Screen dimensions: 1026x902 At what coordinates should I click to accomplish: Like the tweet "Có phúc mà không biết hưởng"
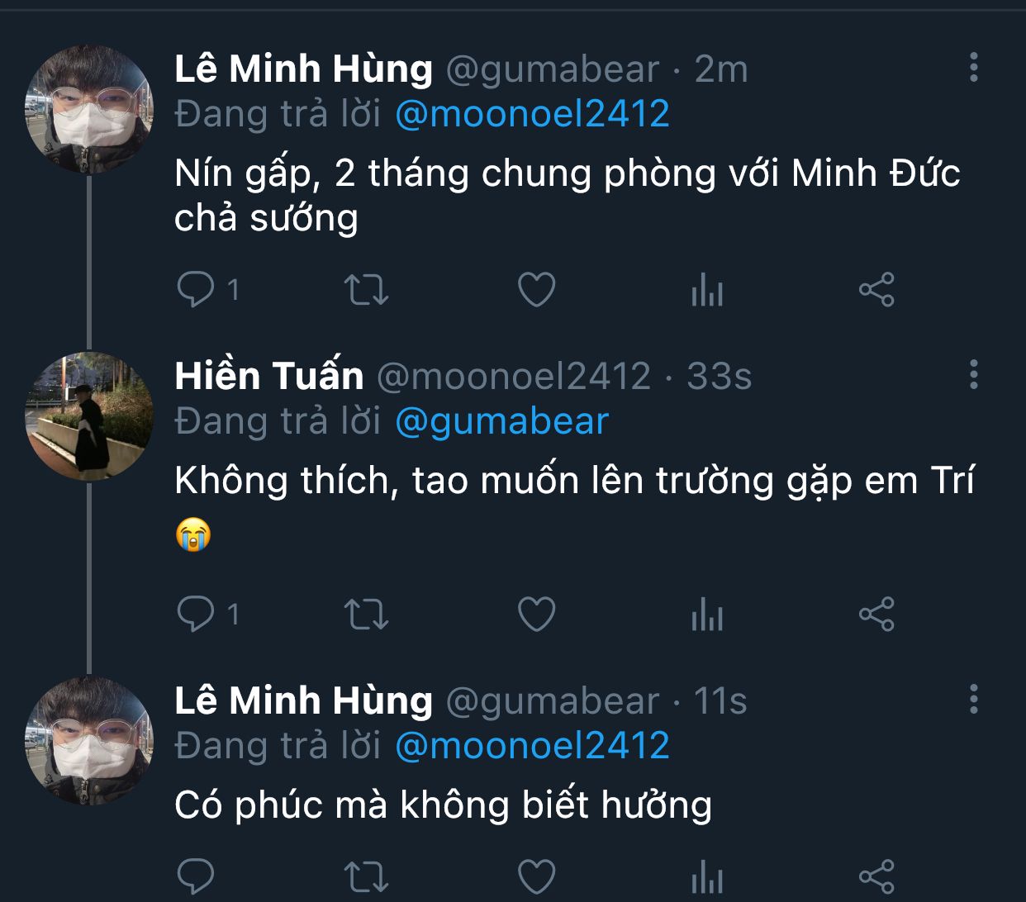tap(536, 876)
